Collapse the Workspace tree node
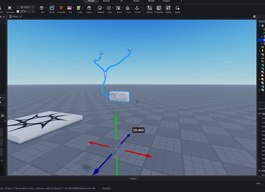Viewport: 265px width, 192px height. (x=260, y=26)
